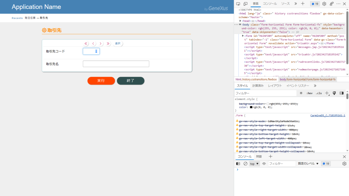Screen dimensions: 349x196
Task: Select the 問題 issues drawer tab
Action: [259, 157]
